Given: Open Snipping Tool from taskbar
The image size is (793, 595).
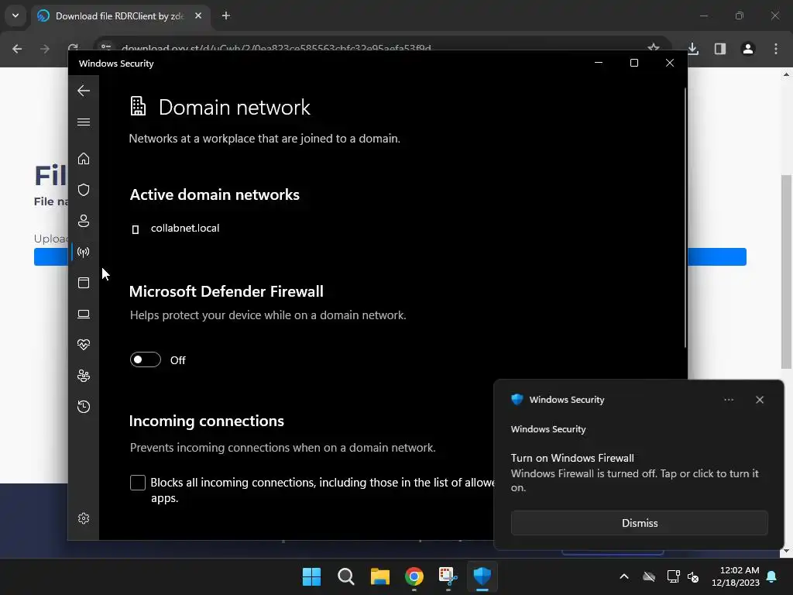Looking at the screenshot, I should 448,576.
